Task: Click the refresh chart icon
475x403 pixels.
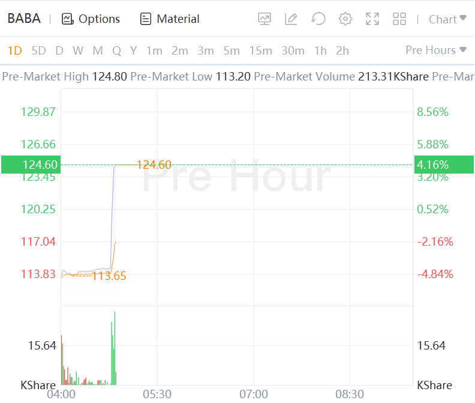Action: [318, 19]
